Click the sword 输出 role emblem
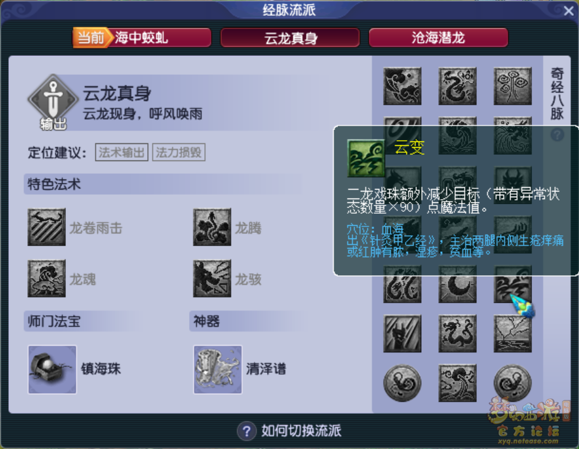 pyautogui.click(x=53, y=101)
